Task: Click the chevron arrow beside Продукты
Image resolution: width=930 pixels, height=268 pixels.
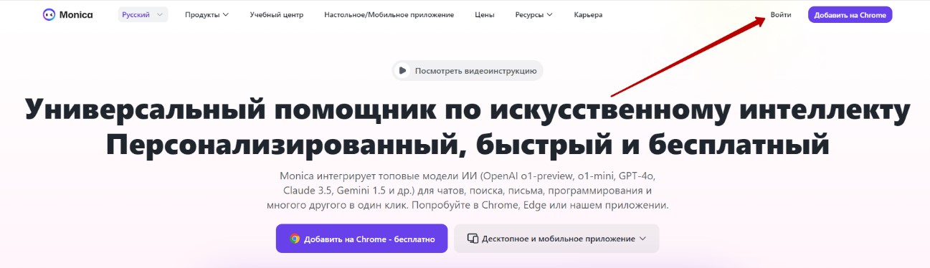Action: click(x=225, y=14)
